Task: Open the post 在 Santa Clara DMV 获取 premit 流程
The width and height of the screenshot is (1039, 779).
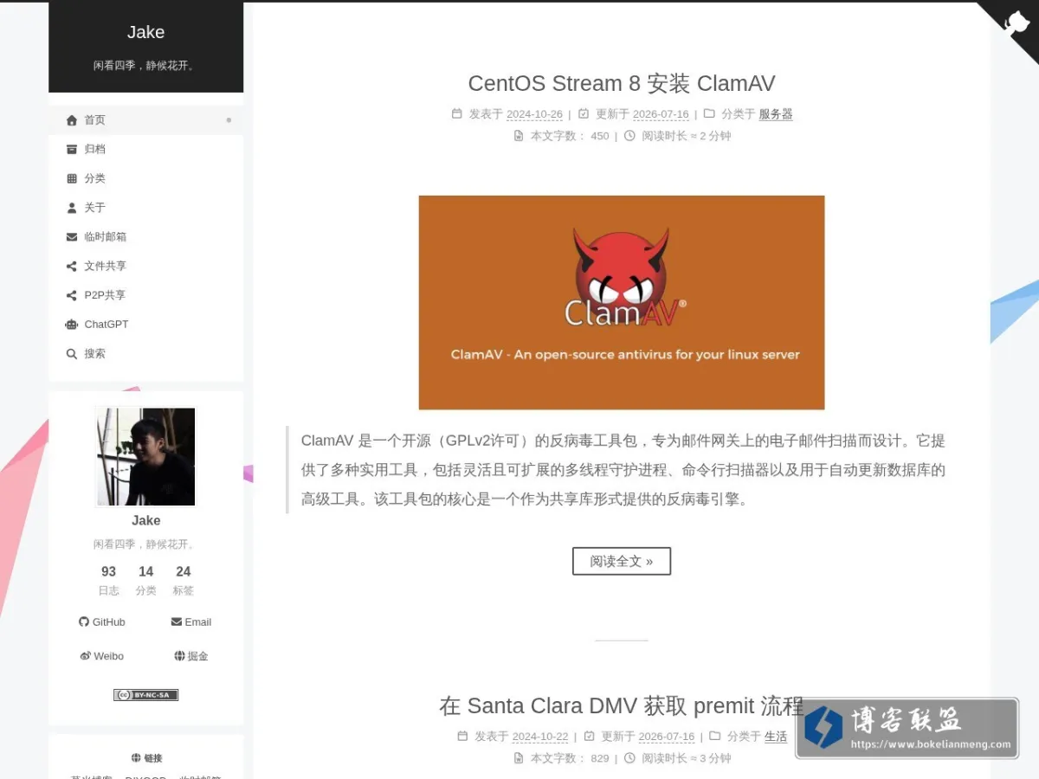Action: 622,705
